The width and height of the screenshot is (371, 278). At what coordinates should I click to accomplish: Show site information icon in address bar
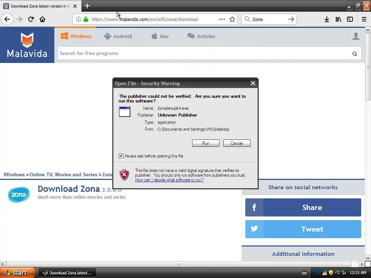point(79,19)
